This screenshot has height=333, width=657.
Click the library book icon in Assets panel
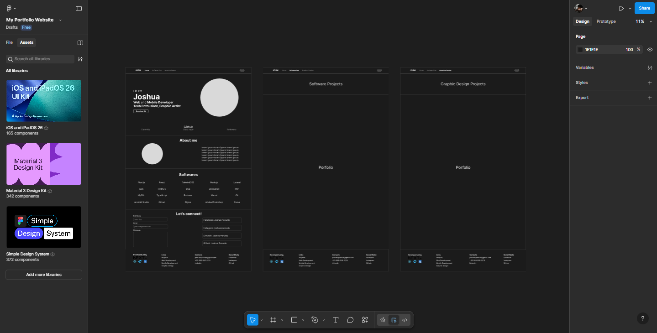point(80,42)
